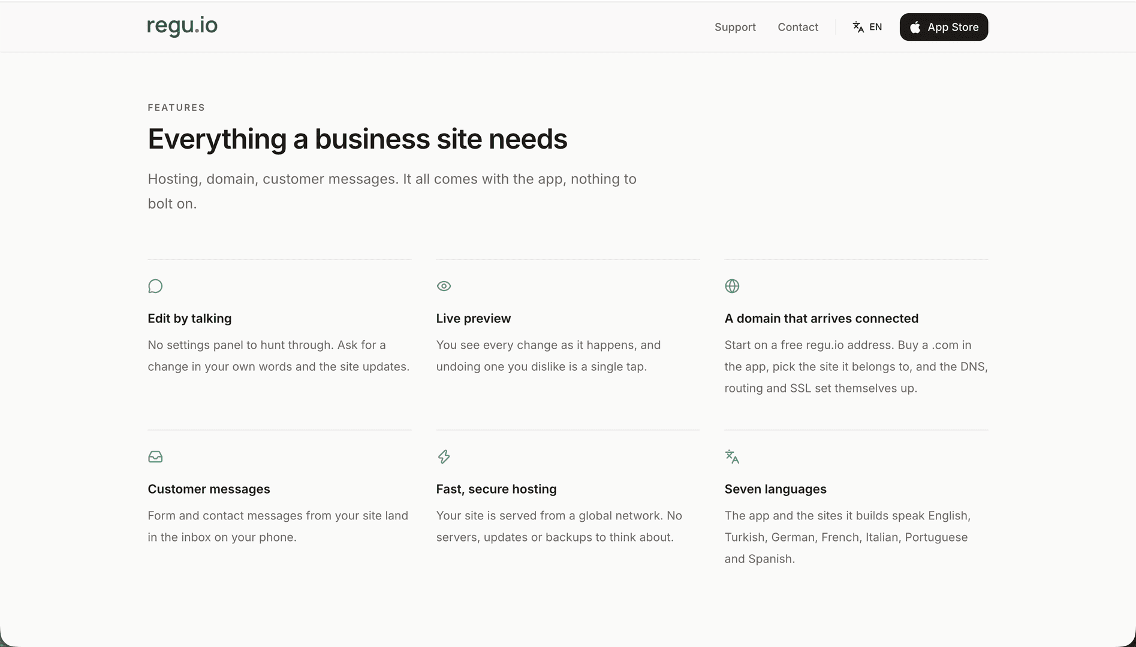Click the description starting "Your site is served"
Image resolution: width=1136 pixels, height=647 pixels.
pyautogui.click(x=559, y=527)
